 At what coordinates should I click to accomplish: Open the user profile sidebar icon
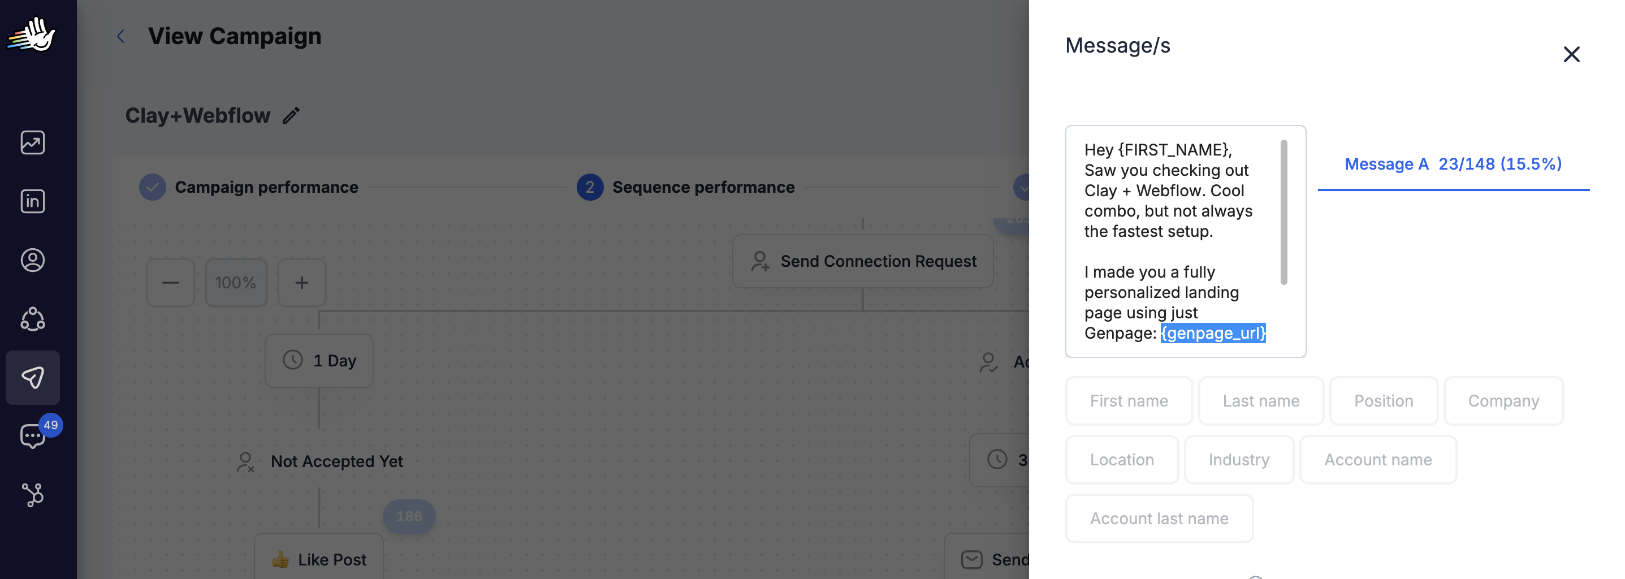pos(33,260)
